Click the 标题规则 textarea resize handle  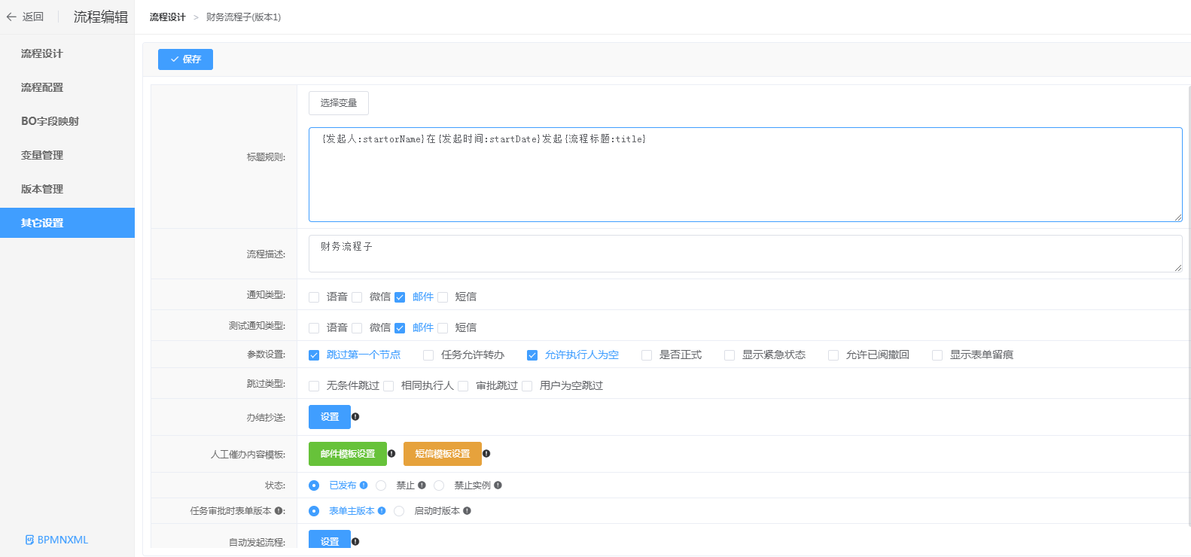point(1177,218)
